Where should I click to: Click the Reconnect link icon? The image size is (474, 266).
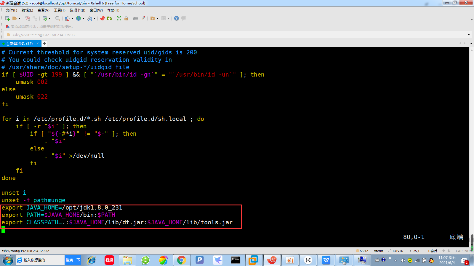35,18
